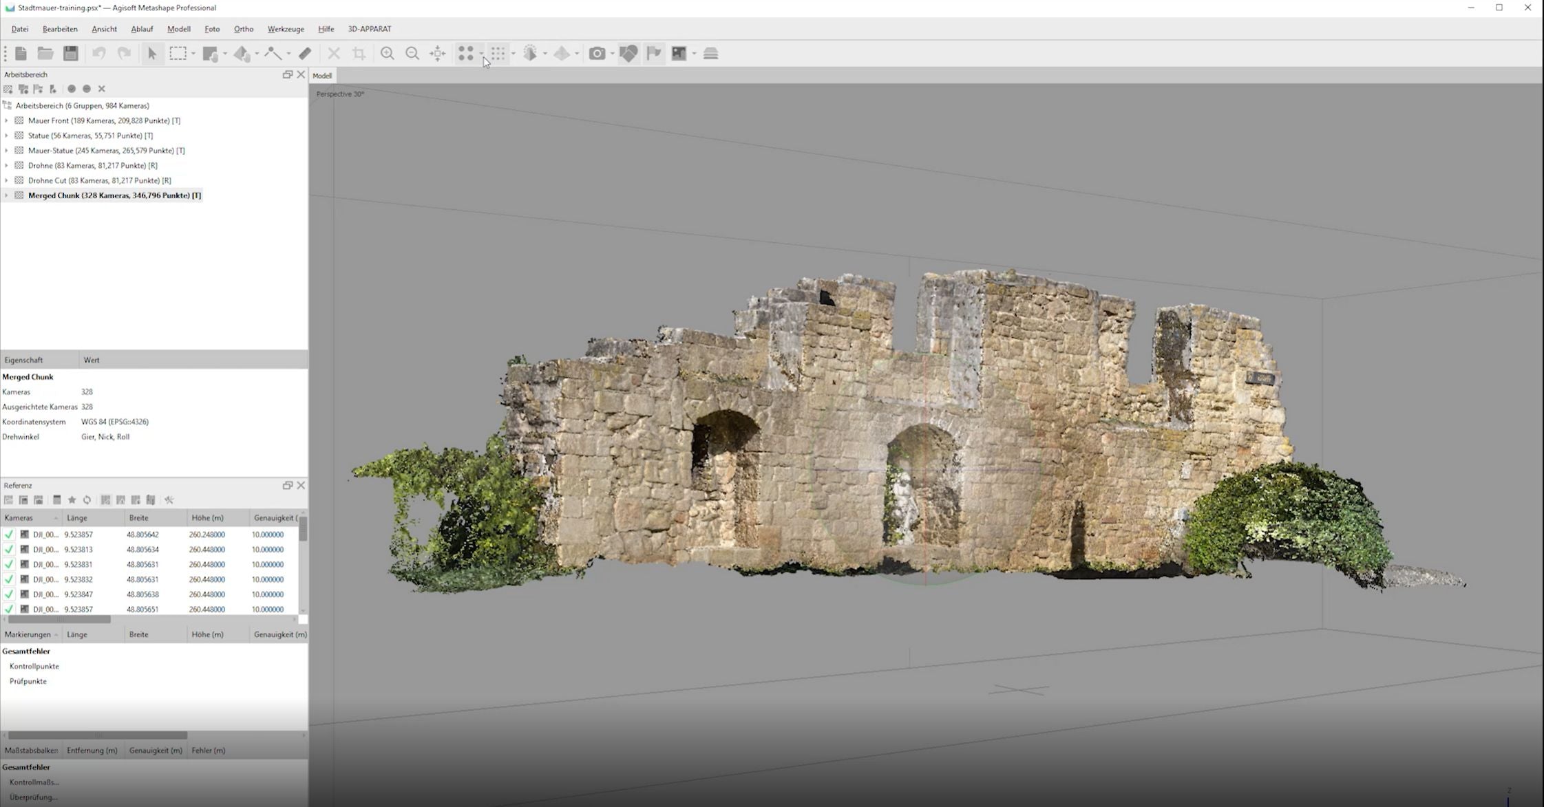Select the Navigation arrow tool
1544x807 pixels.
tap(152, 54)
